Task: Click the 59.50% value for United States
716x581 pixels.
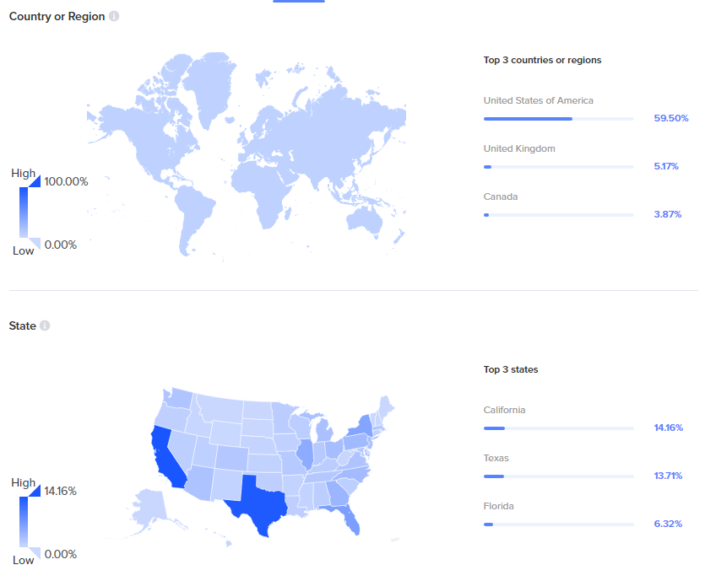Action: (x=671, y=118)
